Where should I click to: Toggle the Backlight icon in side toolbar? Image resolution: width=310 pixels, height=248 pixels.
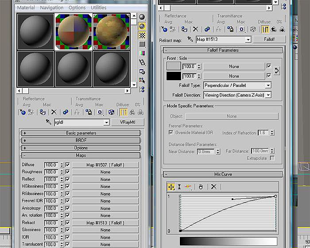tap(142, 26)
